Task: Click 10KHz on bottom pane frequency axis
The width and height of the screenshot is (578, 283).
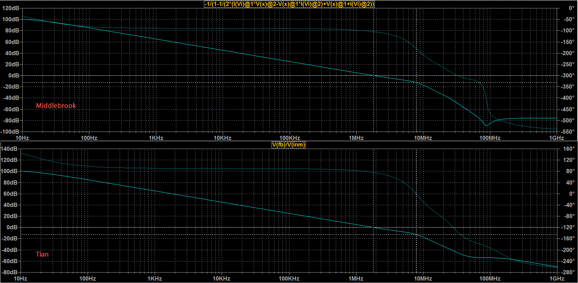Action: pyautogui.click(x=222, y=278)
